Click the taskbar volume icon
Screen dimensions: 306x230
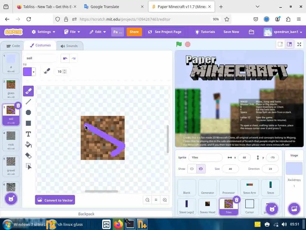tap(284, 224)
